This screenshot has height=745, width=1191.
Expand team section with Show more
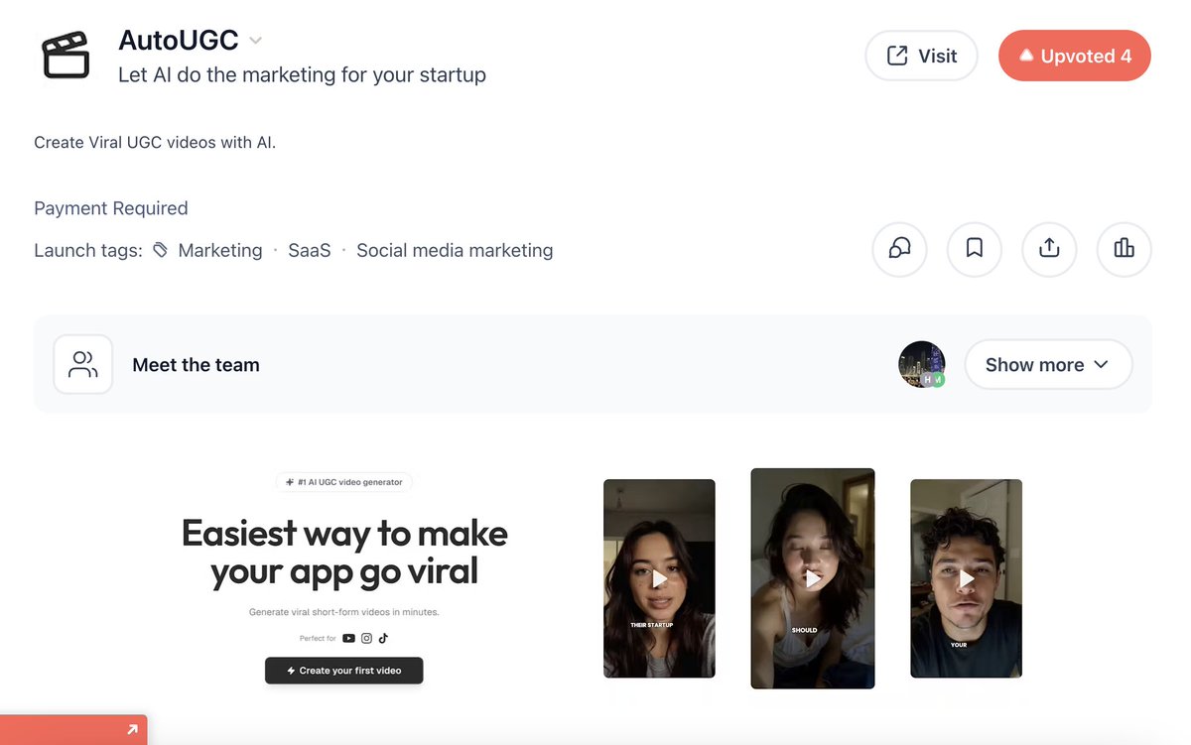1048,364
